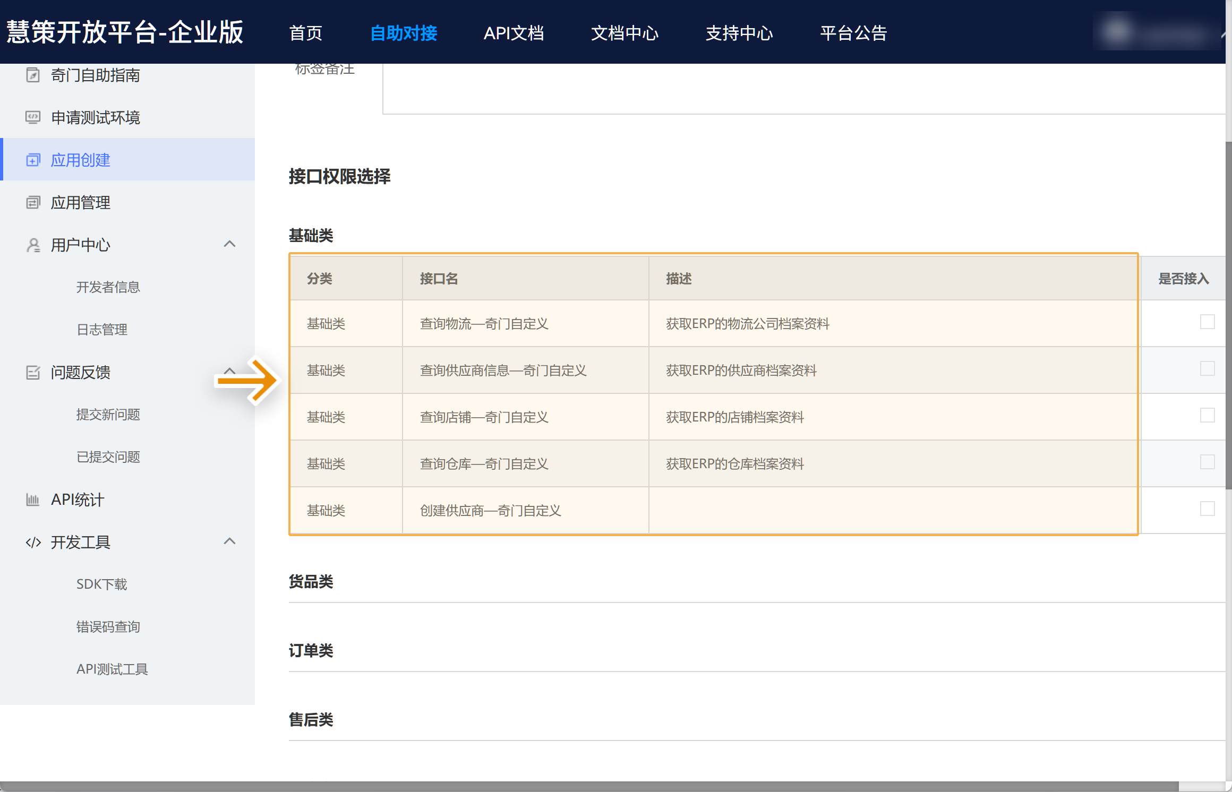Click the 是否接入 column header
Viewport: 1232px width, 792px height.
click(x=1183, y=279)
